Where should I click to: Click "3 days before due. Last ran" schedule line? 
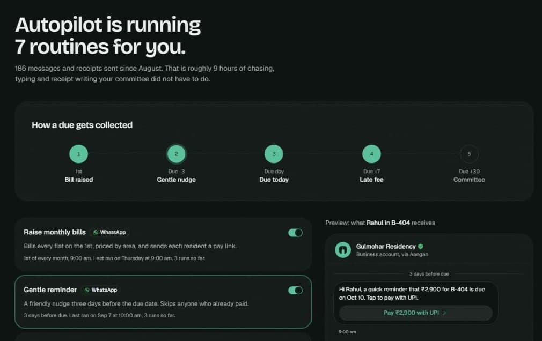coord(99,315)
